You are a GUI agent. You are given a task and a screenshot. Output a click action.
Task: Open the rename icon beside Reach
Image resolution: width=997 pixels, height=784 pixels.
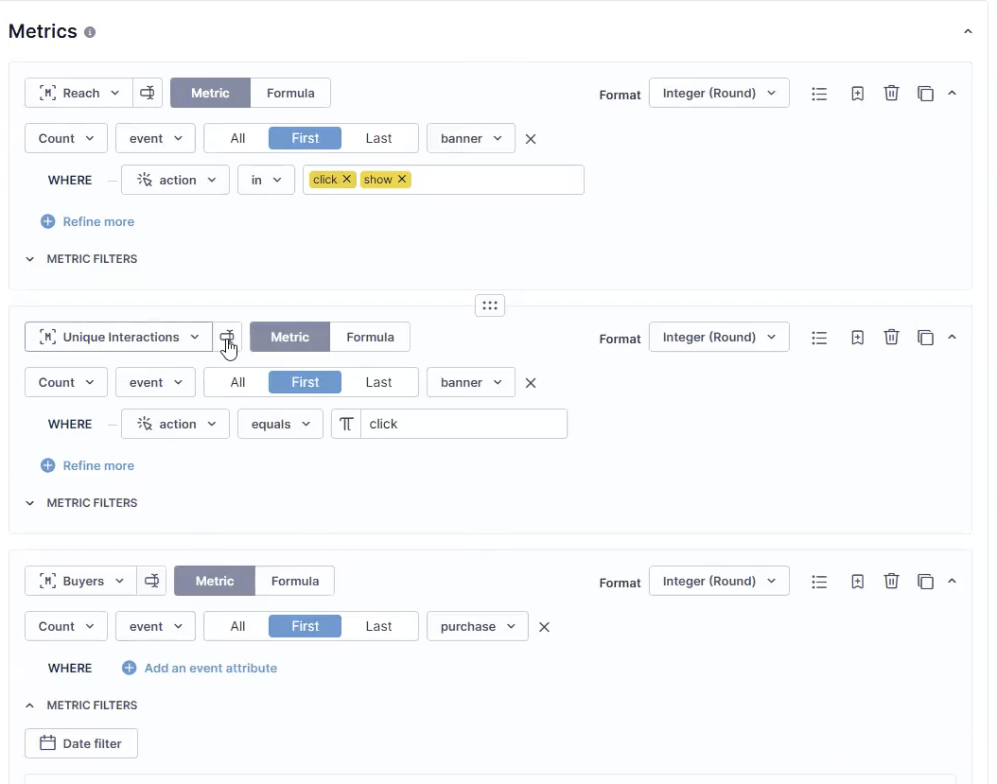click(x=148, y=93)
